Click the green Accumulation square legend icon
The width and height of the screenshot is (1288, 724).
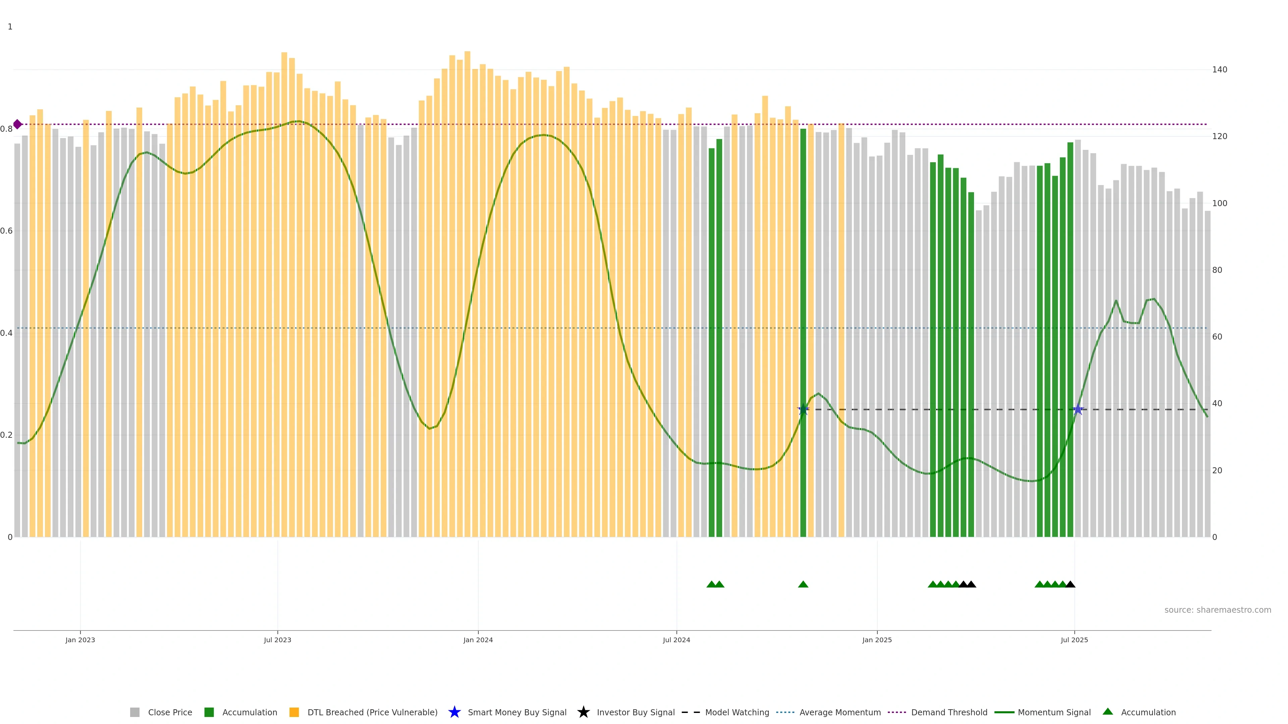(x=209, y=713)
